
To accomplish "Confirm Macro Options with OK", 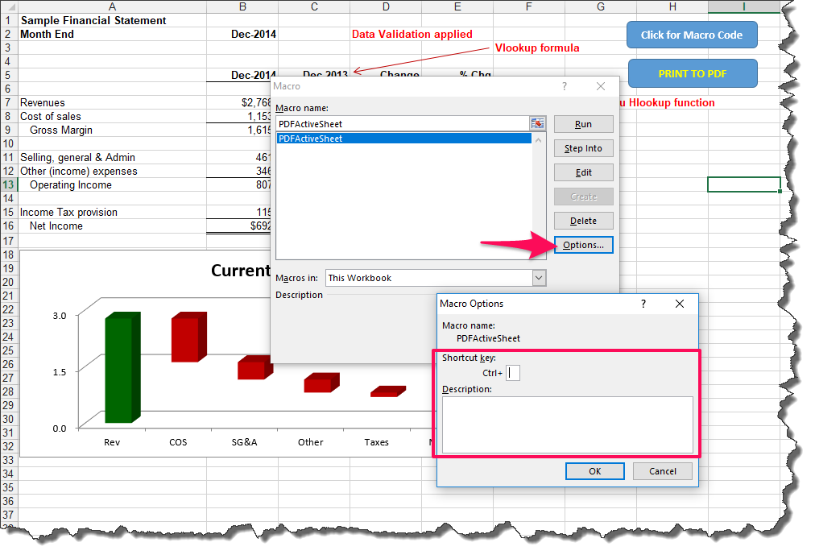I will coord(594,470).
